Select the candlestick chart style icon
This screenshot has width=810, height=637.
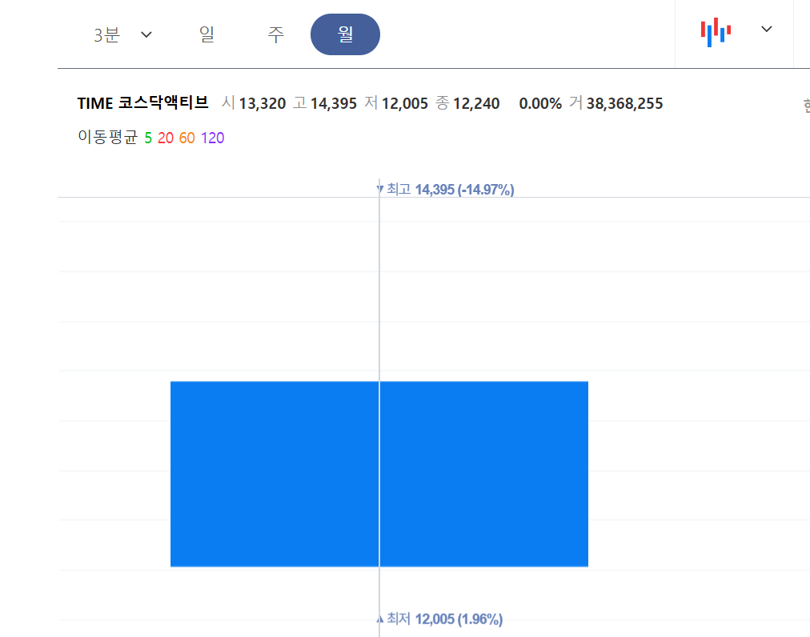coord(716,30)
